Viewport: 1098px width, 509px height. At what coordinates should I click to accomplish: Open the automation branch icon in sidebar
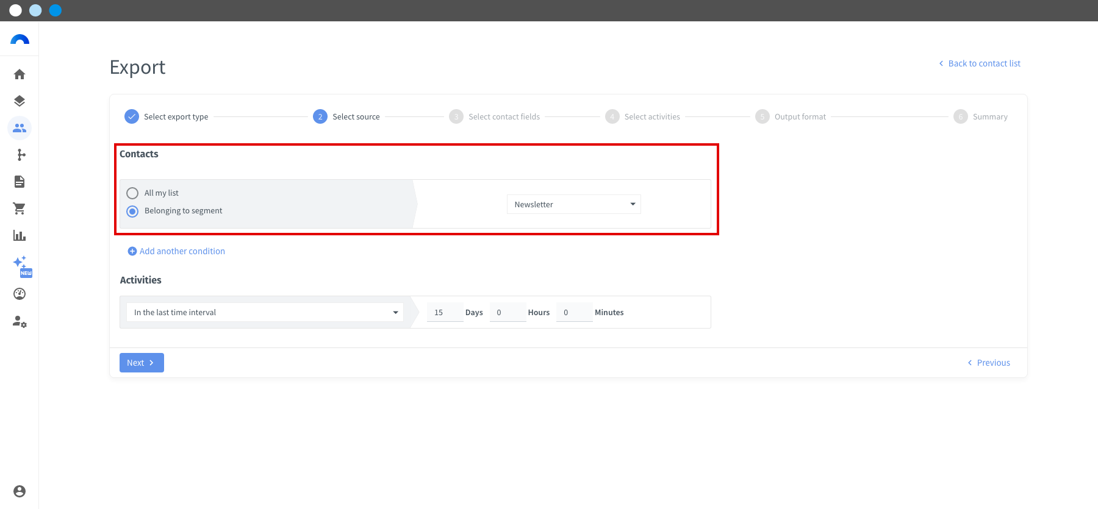(21, 155)
